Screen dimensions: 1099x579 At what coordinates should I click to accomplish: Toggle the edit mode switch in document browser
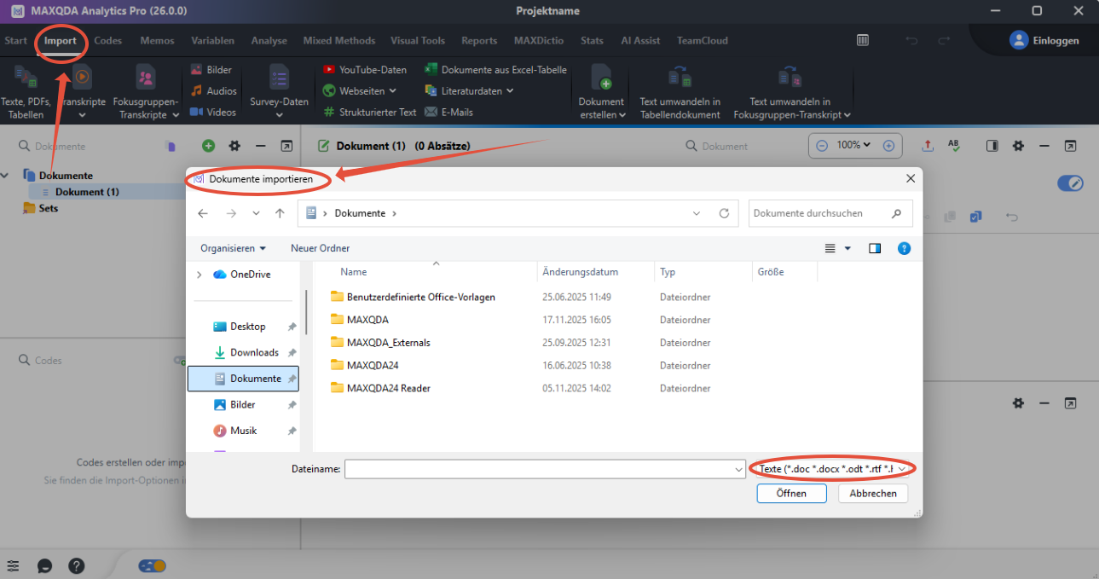[1070, 182]
